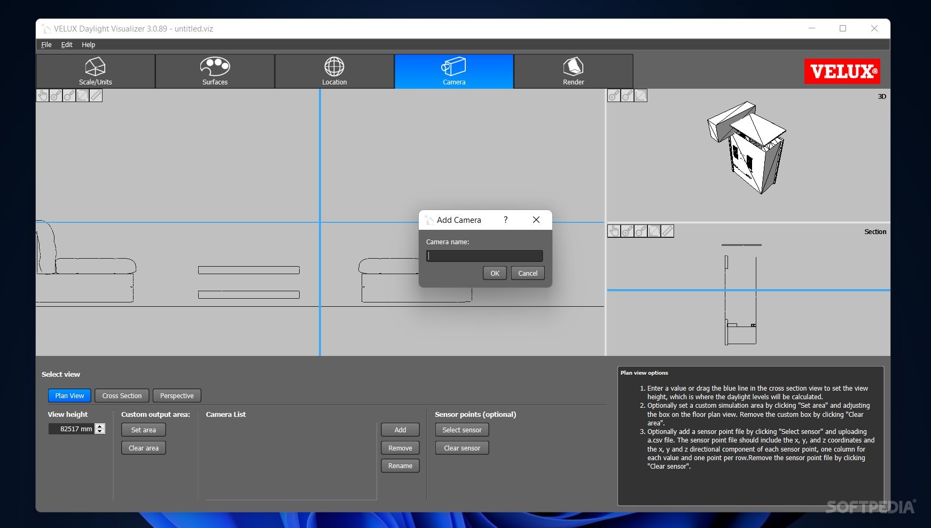
Task: Click the Set area button
Action: [x=144, y=430]
